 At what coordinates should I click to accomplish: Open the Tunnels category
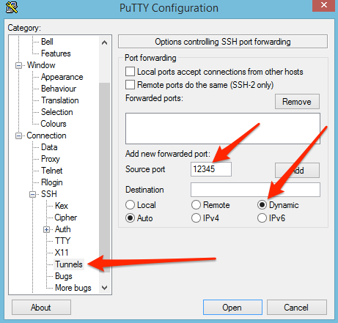pyautogui.click(x=69, y=264)
